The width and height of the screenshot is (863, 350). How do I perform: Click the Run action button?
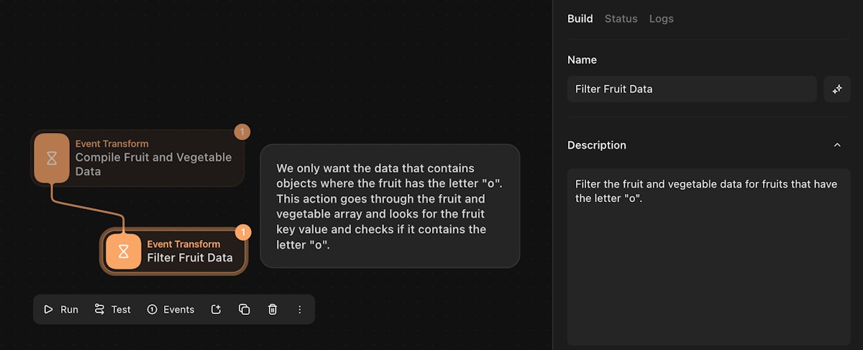61,310
